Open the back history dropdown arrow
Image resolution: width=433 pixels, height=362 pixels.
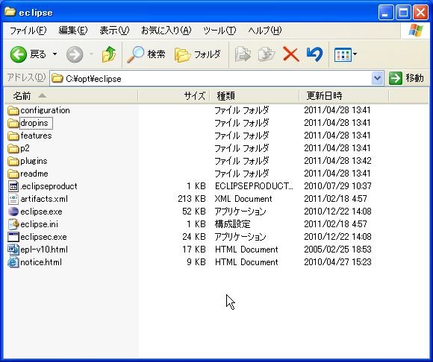(x=55, y=54)
